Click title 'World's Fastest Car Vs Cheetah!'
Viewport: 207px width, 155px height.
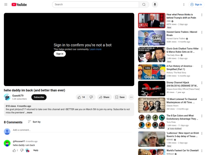(x=182, y=150)
